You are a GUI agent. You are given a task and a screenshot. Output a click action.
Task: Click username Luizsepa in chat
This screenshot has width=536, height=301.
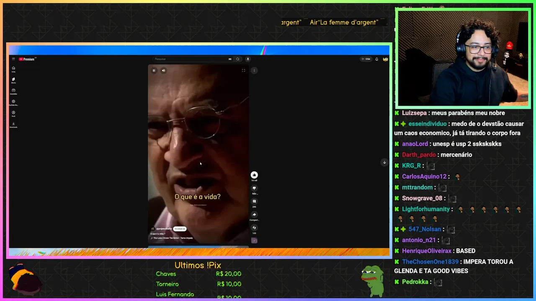point(414,113)
